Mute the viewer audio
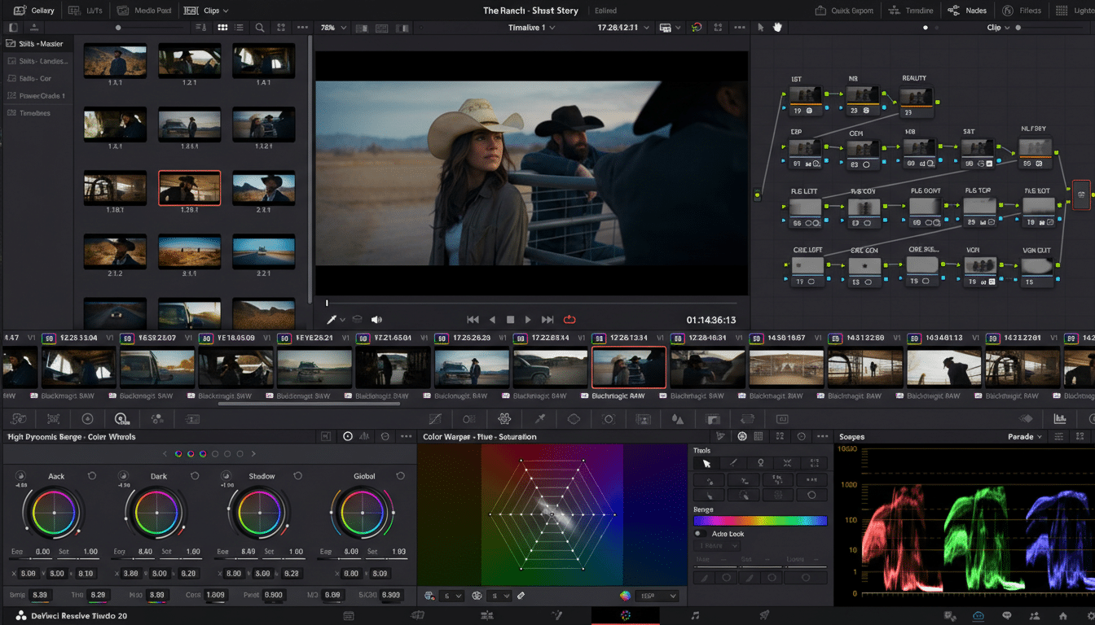1095x625 pixels. click(x=376, y=319)
